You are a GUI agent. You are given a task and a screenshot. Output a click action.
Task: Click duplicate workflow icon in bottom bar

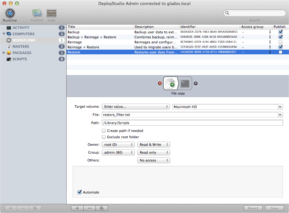coord(101,208)
